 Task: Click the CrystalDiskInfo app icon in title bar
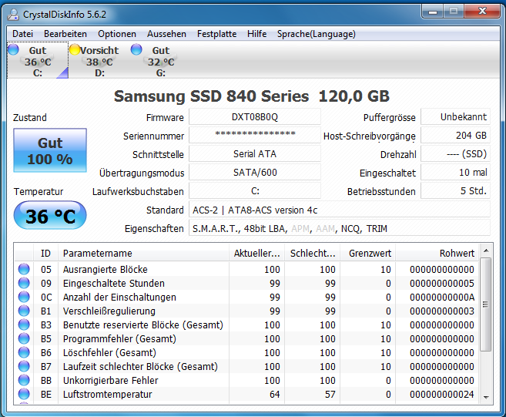(13, 15)
